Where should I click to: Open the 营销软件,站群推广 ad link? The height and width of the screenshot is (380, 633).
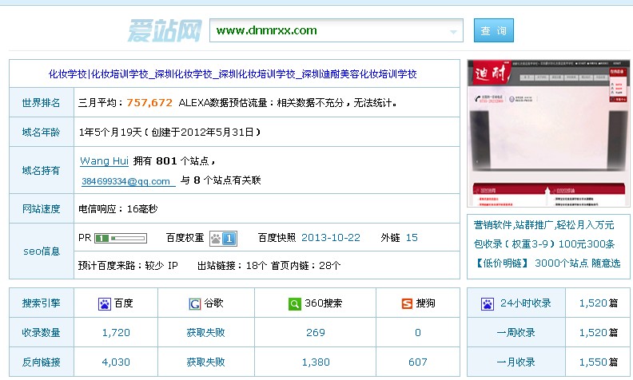pyautogui.click(x=543, y=225)
